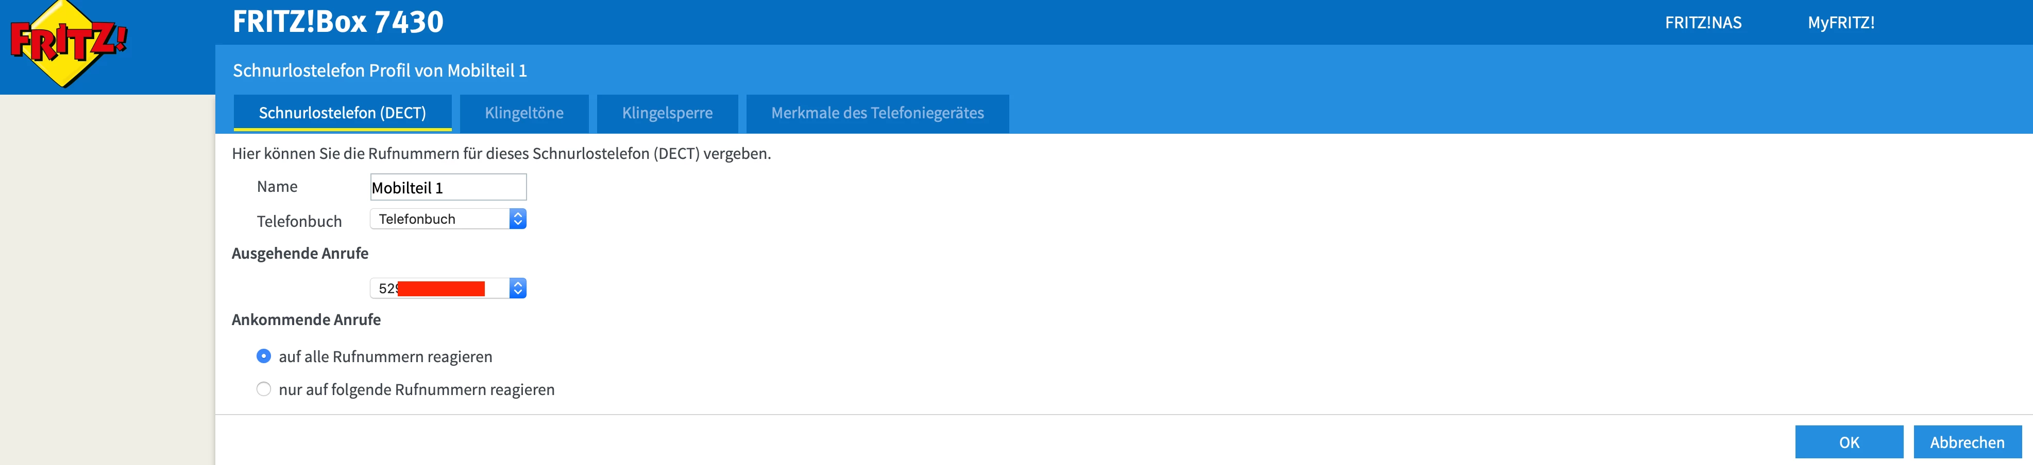Confirm settings with the OK button
Image resolution: width=2033 pixels, height=465 pixels.
click(x=1849, y=442)
